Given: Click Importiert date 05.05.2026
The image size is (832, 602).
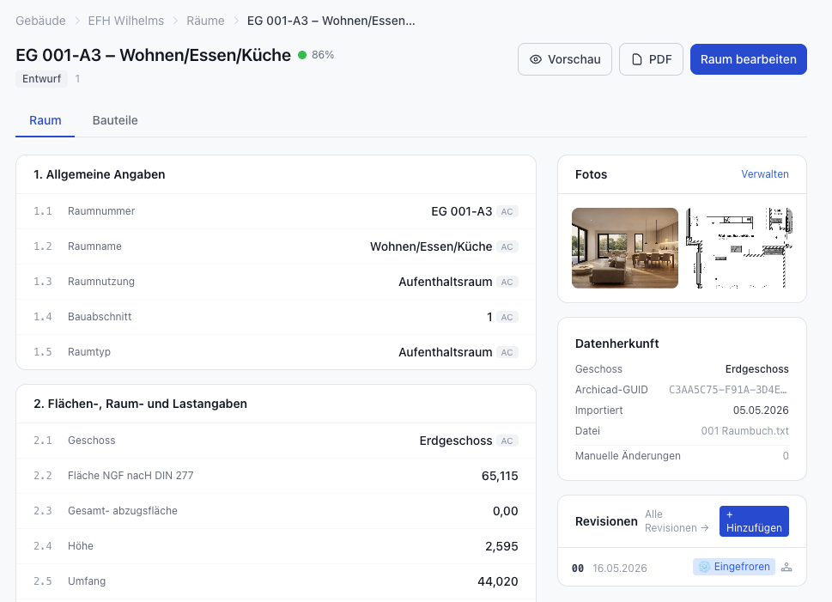Looking at the screenshot, I should pyautogui.click(x=761, y=410).
